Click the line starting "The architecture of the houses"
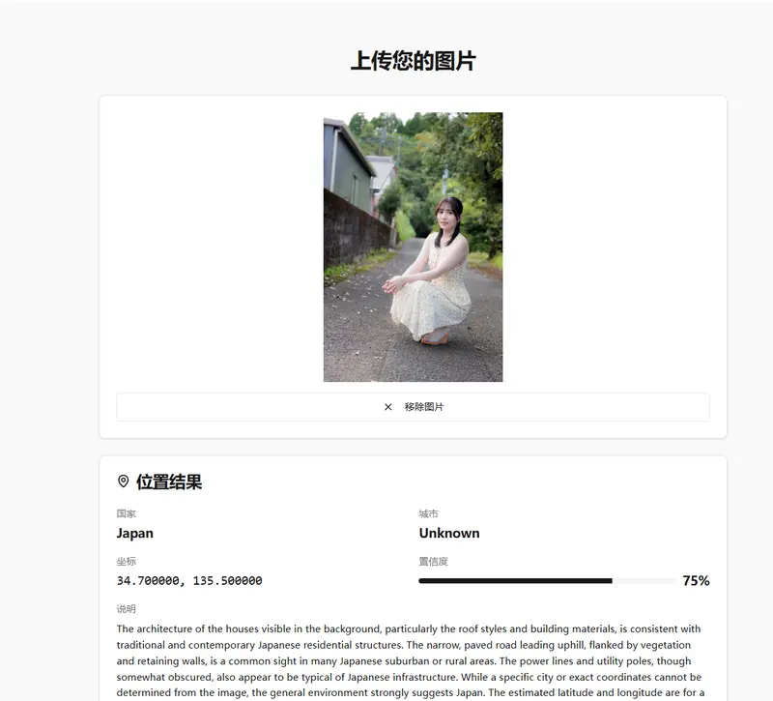773x701 pixels. (409, 629)
